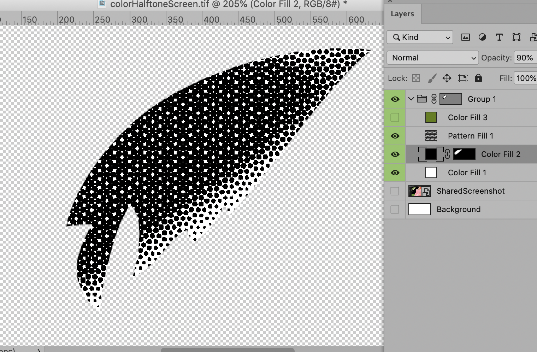Toggle visibility of the SharedScreenshot layer
537x352 pixels.
coord(395,191)
